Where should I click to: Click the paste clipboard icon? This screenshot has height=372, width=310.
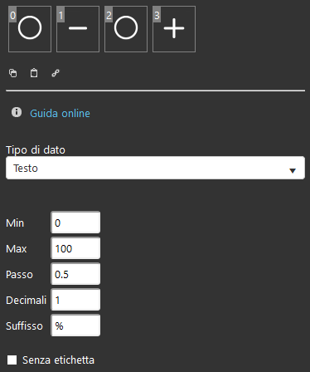click(x=34, y=73)
